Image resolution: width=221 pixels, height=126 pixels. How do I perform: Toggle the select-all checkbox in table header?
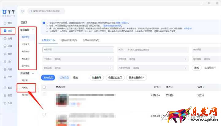click(x=44, y=87)
